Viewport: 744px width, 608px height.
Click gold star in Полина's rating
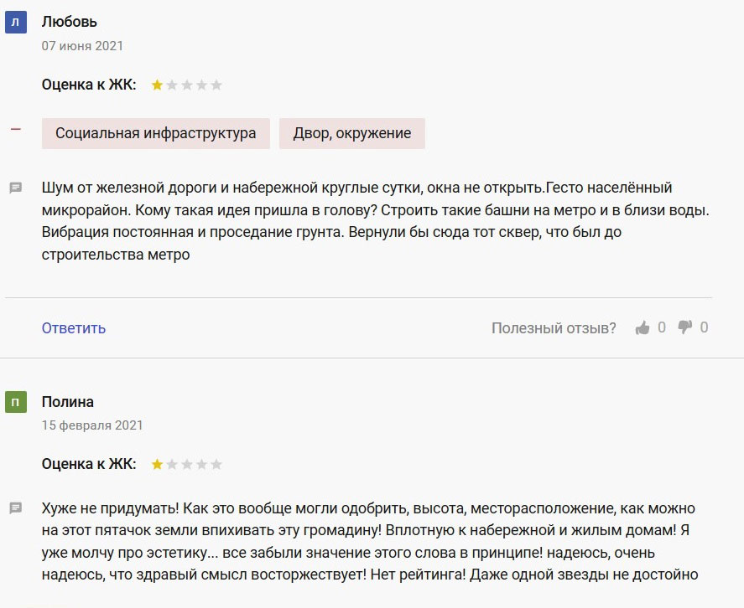point(157,464)
